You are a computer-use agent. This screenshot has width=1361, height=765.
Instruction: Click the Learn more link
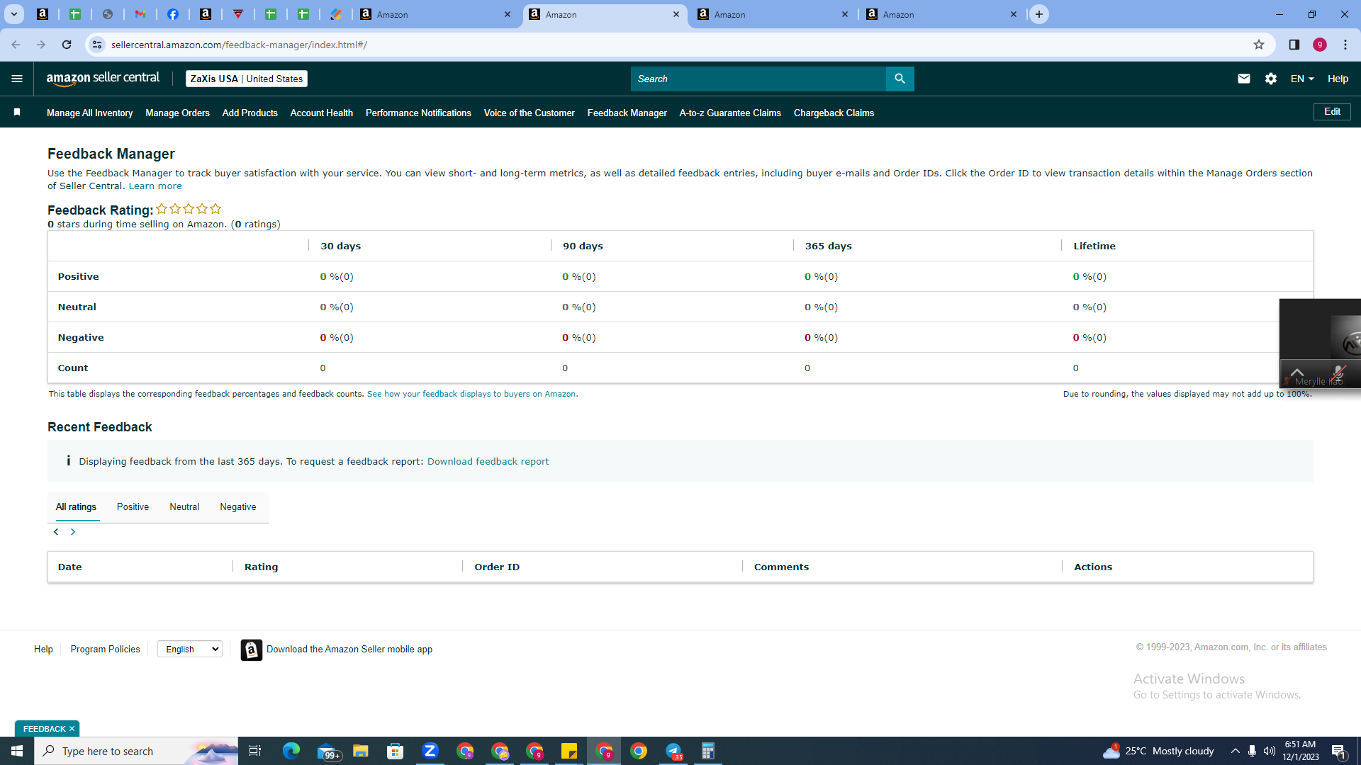point(155,186)
